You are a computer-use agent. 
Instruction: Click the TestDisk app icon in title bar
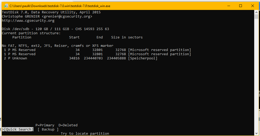click(x=6, y=6)
